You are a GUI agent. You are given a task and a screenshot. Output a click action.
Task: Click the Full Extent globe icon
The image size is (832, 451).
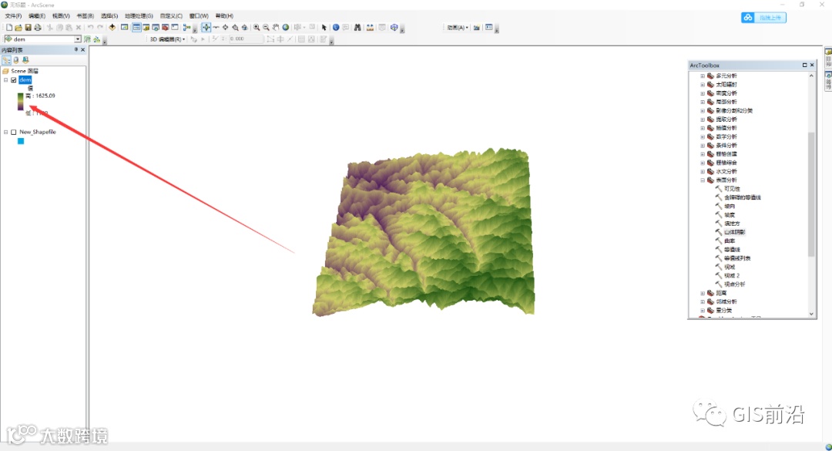click(286, 27)
